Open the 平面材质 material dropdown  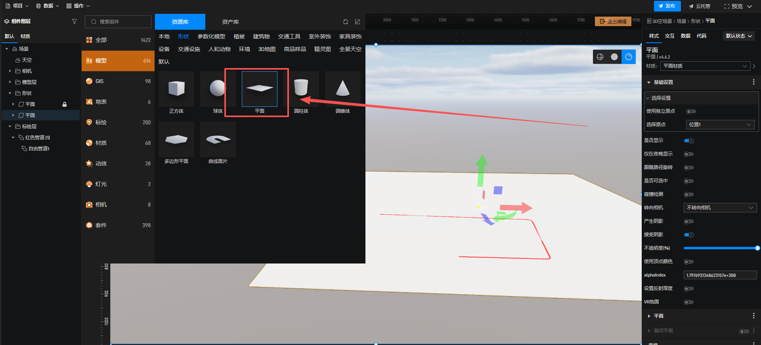pyautogui.click(x=705, y=66)
